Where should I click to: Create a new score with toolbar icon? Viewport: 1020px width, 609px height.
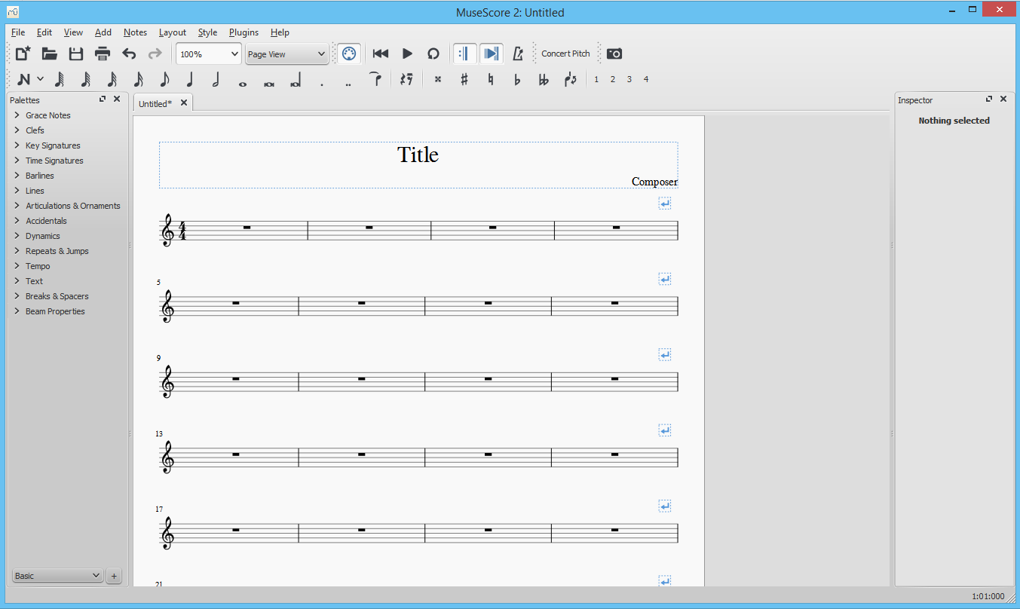[x=23, y=54]
